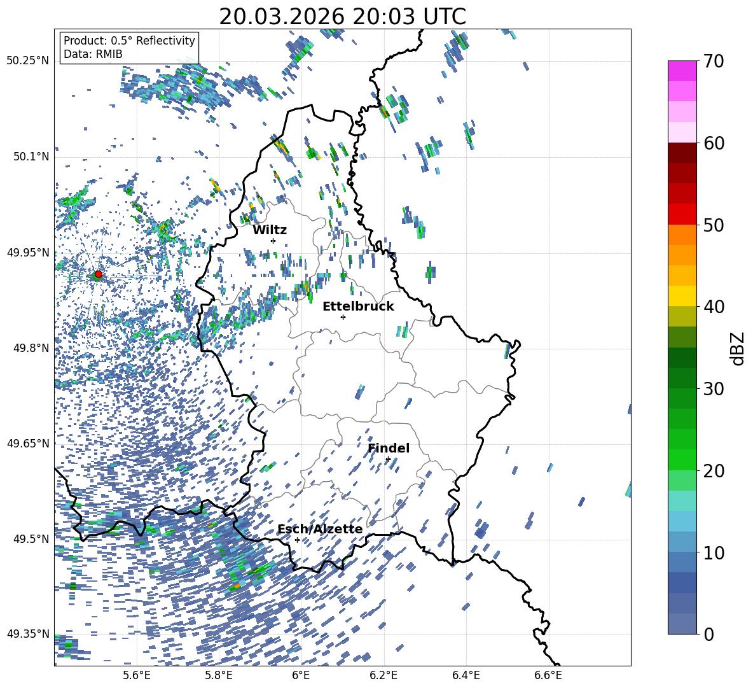Select the bright green colorbar segment above 20
This screenshot has height=688, width=753.
click(682, 460)
